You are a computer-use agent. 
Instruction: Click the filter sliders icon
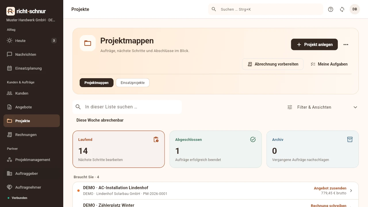[290, 107]
